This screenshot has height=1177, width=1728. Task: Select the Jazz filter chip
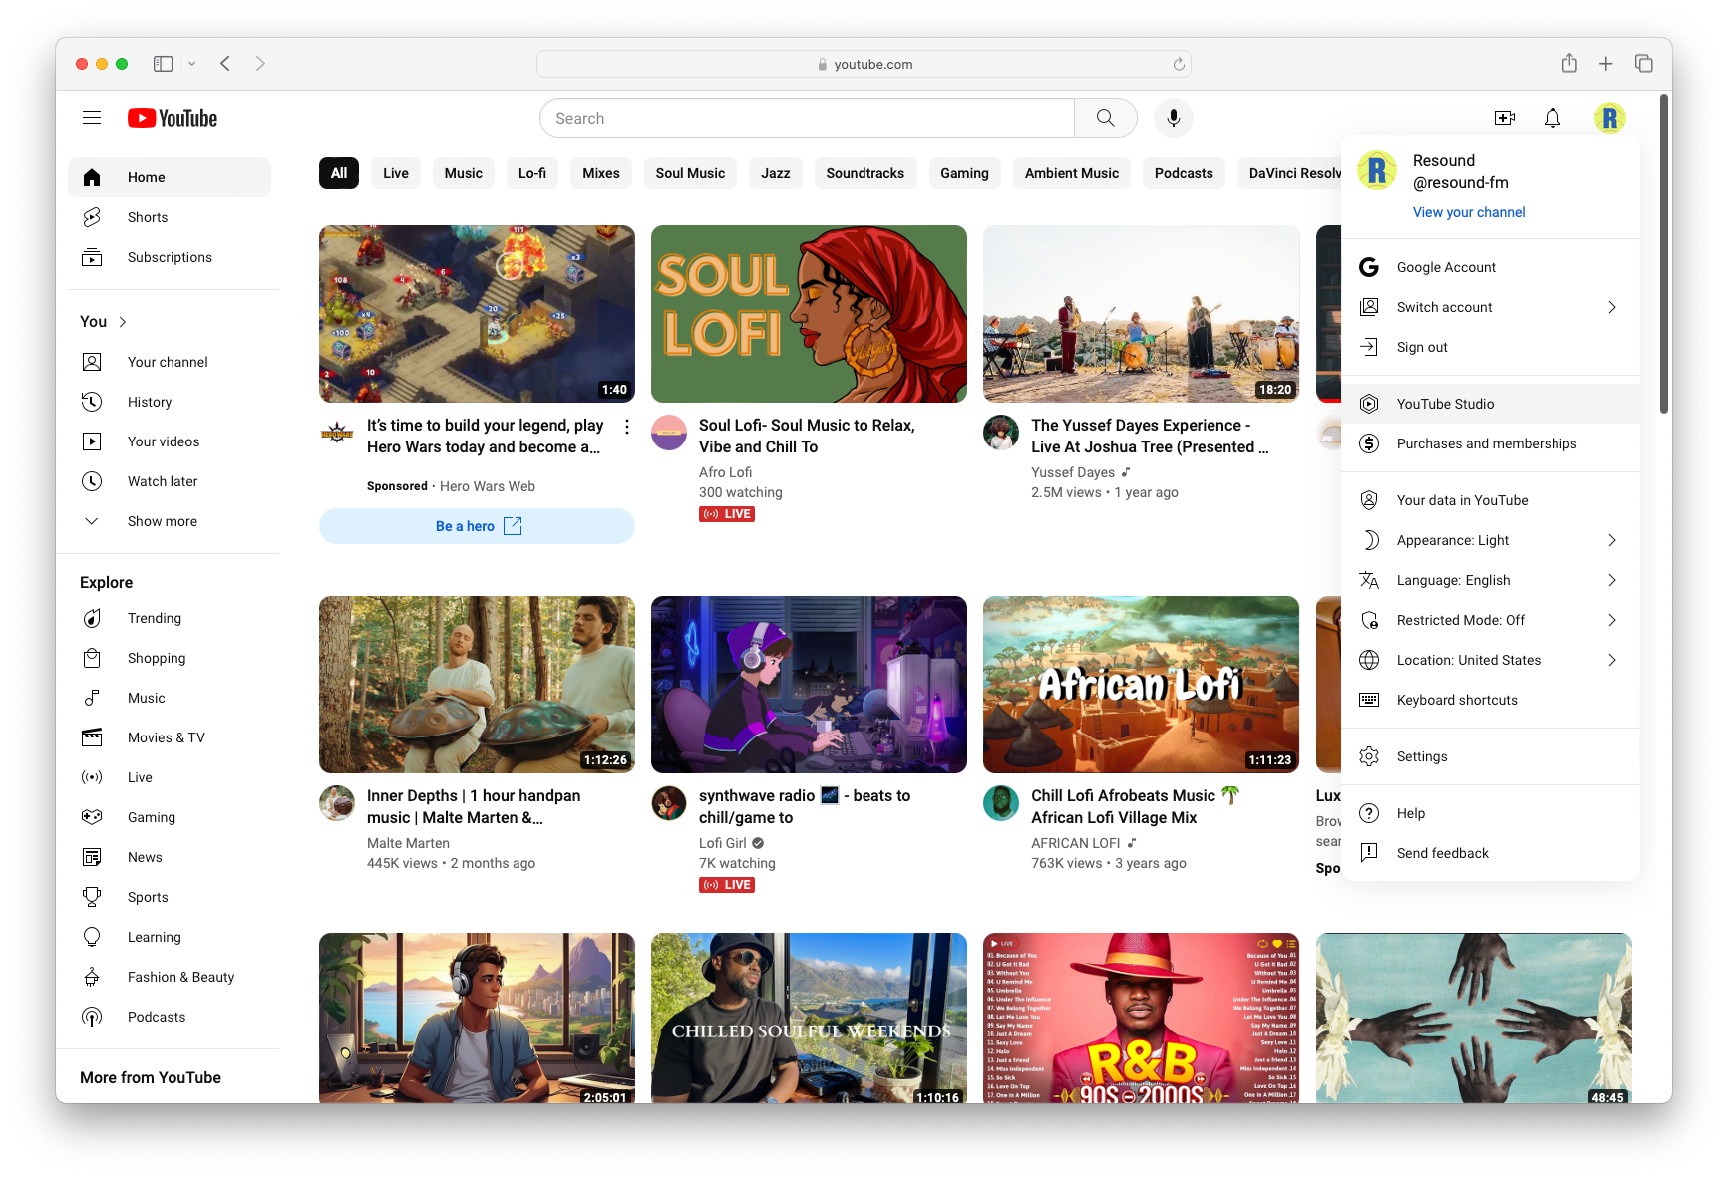(775, 172)
